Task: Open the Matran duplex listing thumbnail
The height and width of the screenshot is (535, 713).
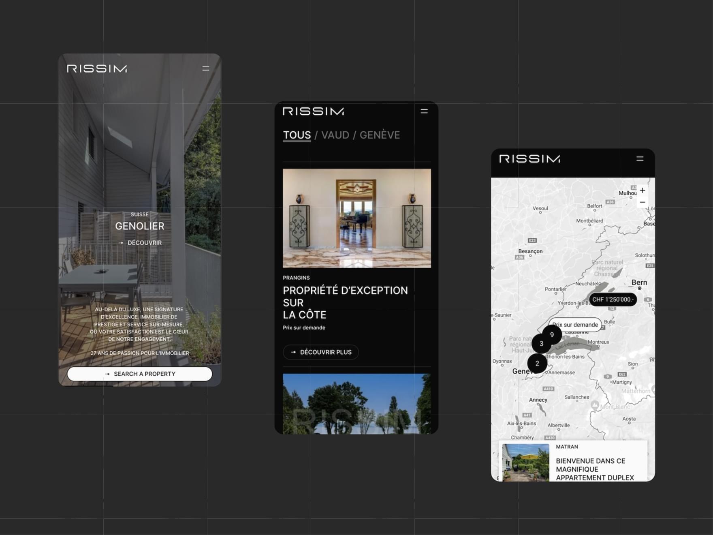Action: (x=525, y=462)
